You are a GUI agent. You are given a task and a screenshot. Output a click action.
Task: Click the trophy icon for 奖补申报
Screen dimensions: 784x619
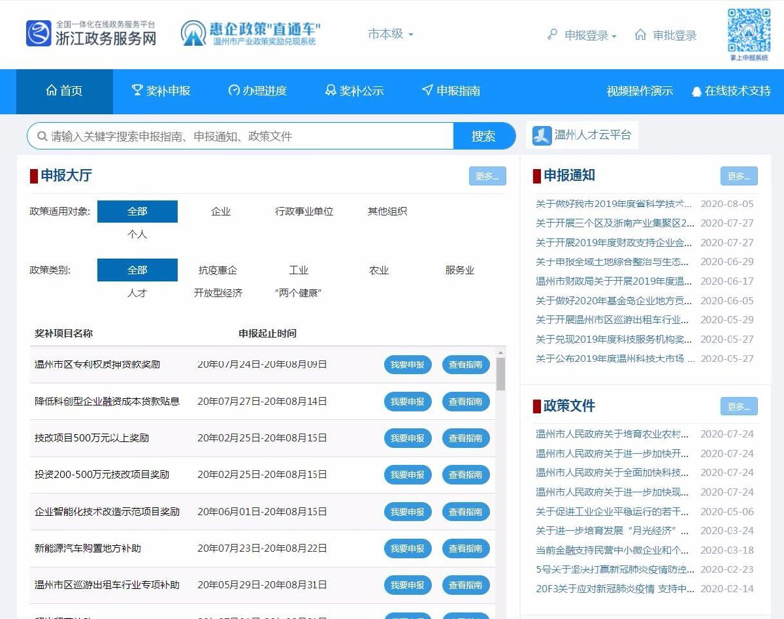(x=137, y=91)
